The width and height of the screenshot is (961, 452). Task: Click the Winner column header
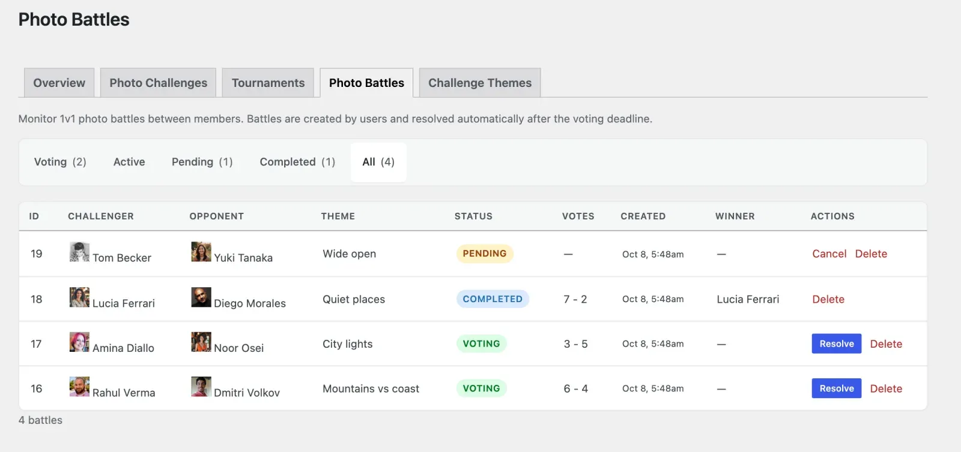tap(735, 216)
